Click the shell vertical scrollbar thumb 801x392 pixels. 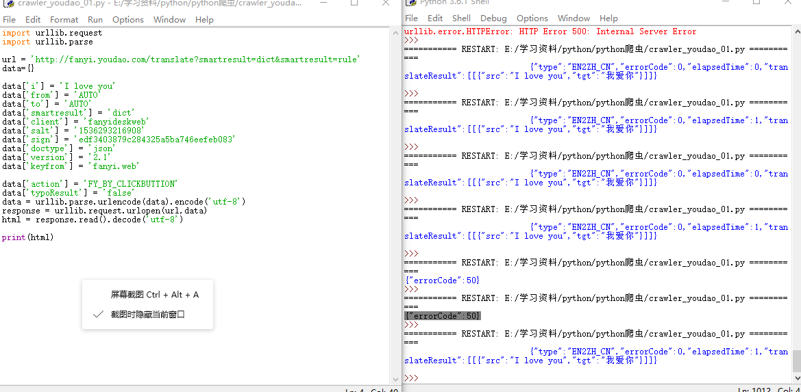click(x=796, y=360)
